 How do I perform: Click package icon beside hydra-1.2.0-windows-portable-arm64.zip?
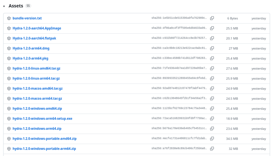pyautogui.click(x=9, y=149)
